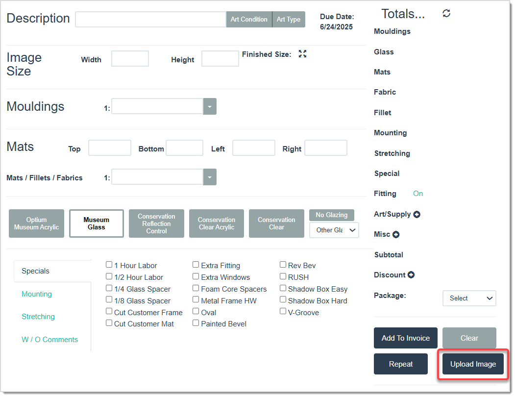Click the Add To Invoice button
The height and width of the screenshot is (397, 515).
point(405,338)
